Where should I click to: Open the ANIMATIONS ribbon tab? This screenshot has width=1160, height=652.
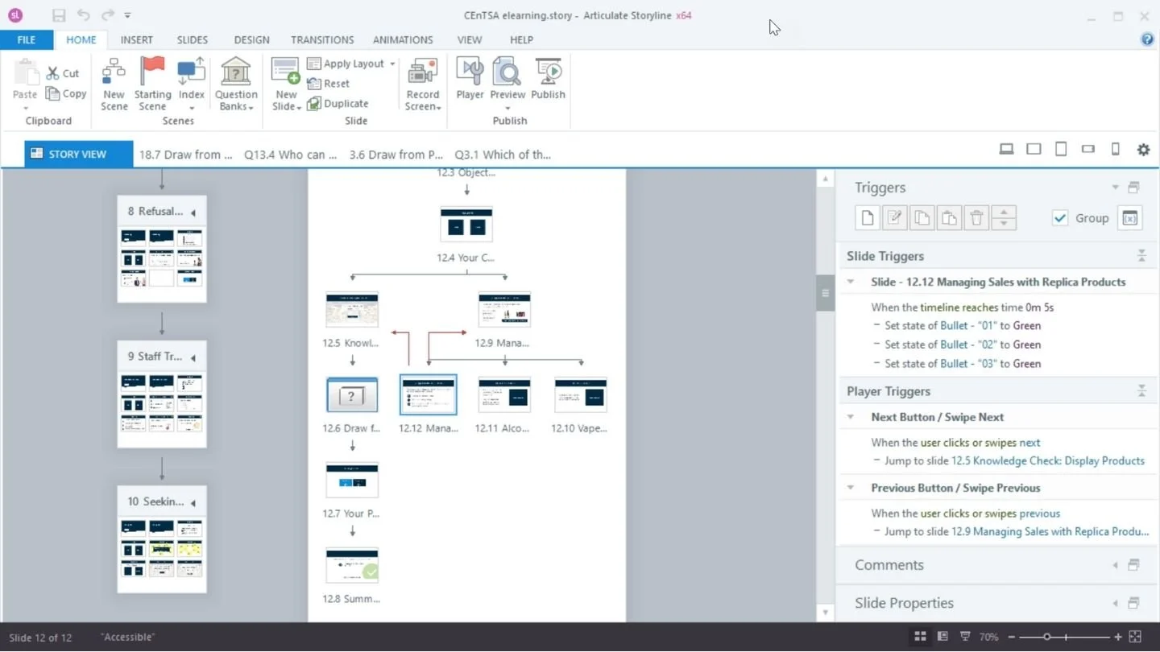[x=403, y=39]
